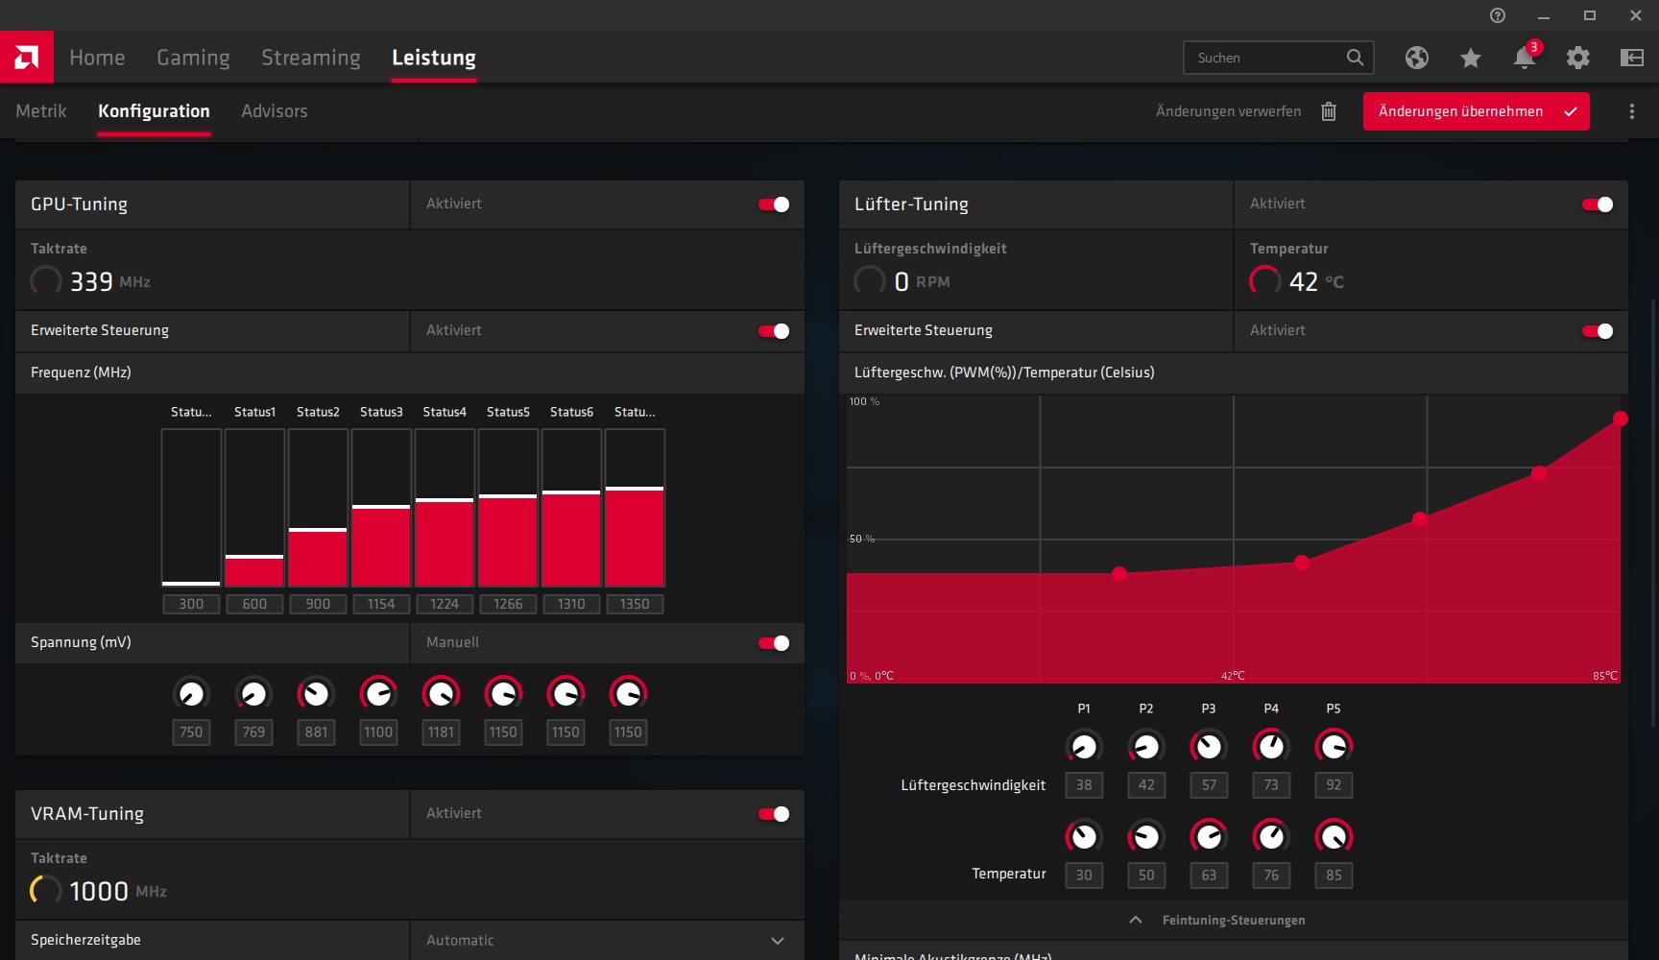The image size is (1659, 960).
Task: Click the frequency value field showing 1350
Action: (x=635, y=604)
